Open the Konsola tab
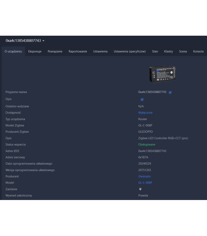The image size is (207, 236). (198, 51)
